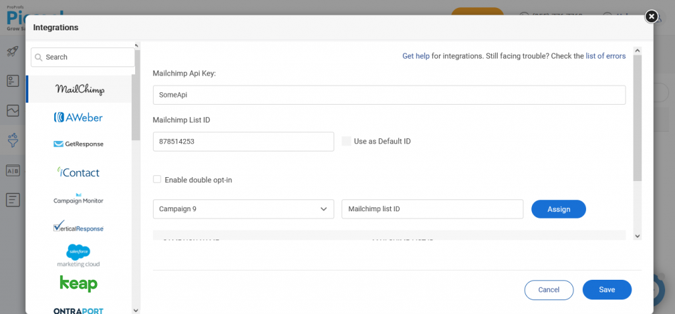Enable double opt-in checkbox
This screenshot has height=314, width=675.
(157, 179)
